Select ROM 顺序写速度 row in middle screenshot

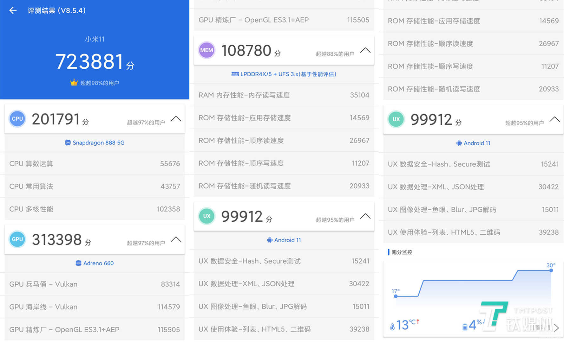tap(284, 163)
